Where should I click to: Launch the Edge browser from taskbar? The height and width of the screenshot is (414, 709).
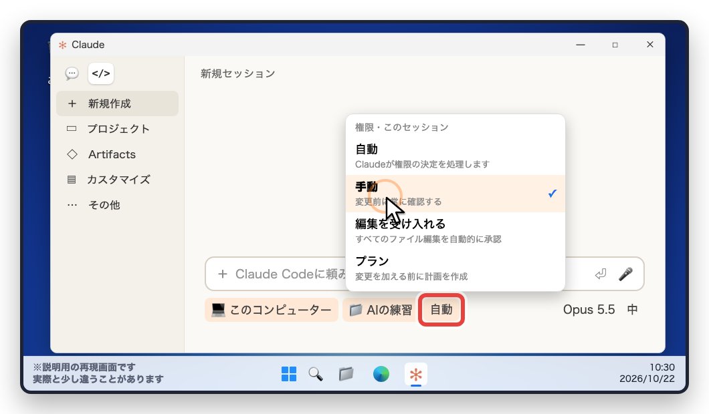click(381, 374)
